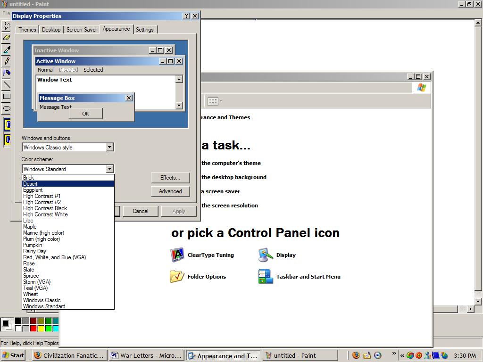This screenshot has width=483, height=362.
Task: Choose Rainy Day color scheme
Action: [x=68, y=251]
